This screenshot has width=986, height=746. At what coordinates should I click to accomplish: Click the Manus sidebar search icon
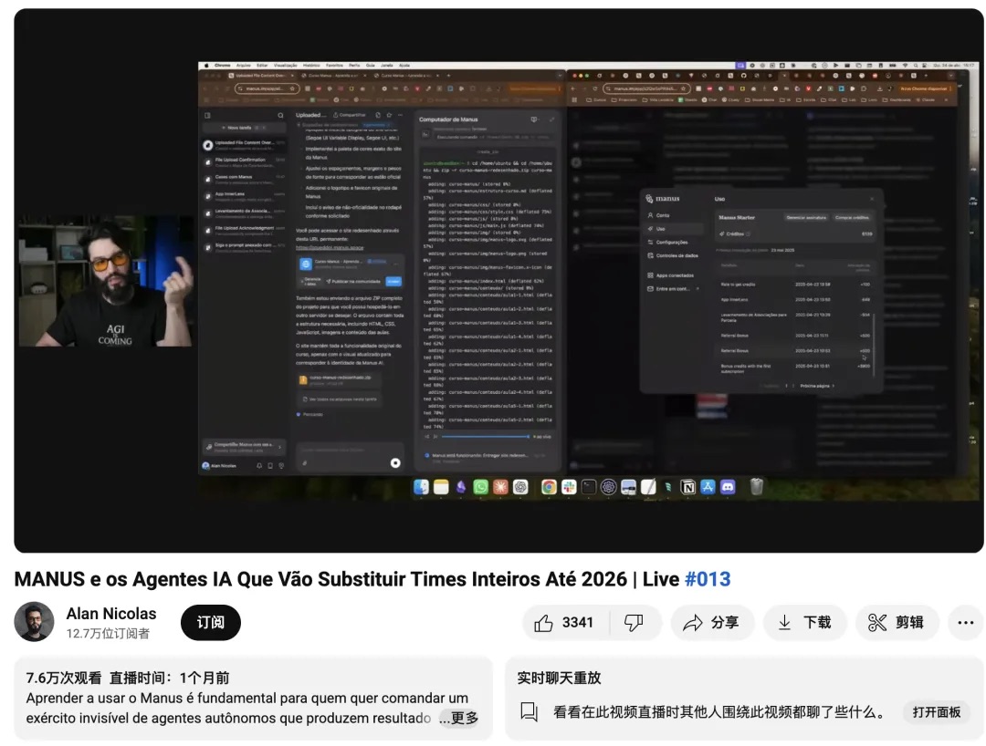click(x=280, y=116)
